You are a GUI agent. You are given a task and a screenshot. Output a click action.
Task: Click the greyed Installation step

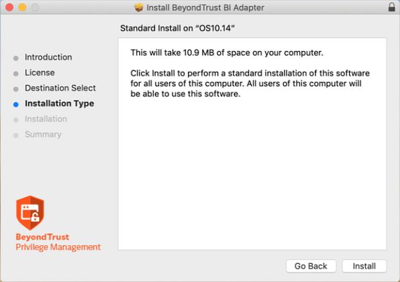46,119
